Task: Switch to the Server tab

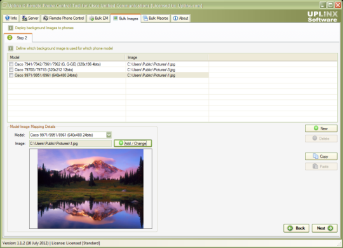Action: click(x=30, y=18)
